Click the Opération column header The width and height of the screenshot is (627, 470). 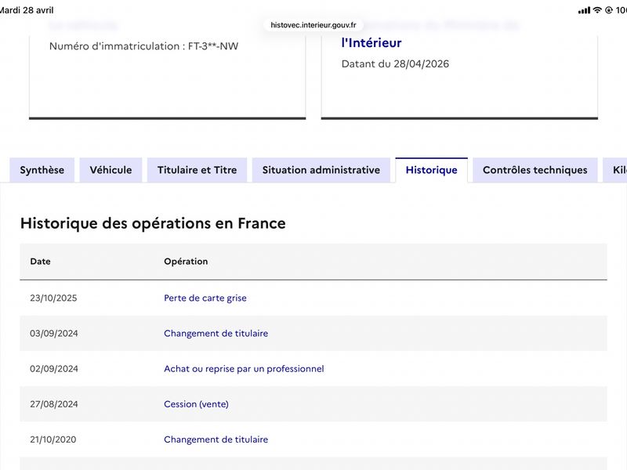click(x=186, y=262)
